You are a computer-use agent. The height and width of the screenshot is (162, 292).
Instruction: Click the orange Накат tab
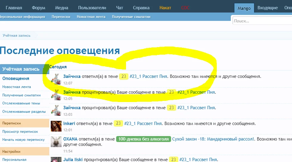pos(165,8)
